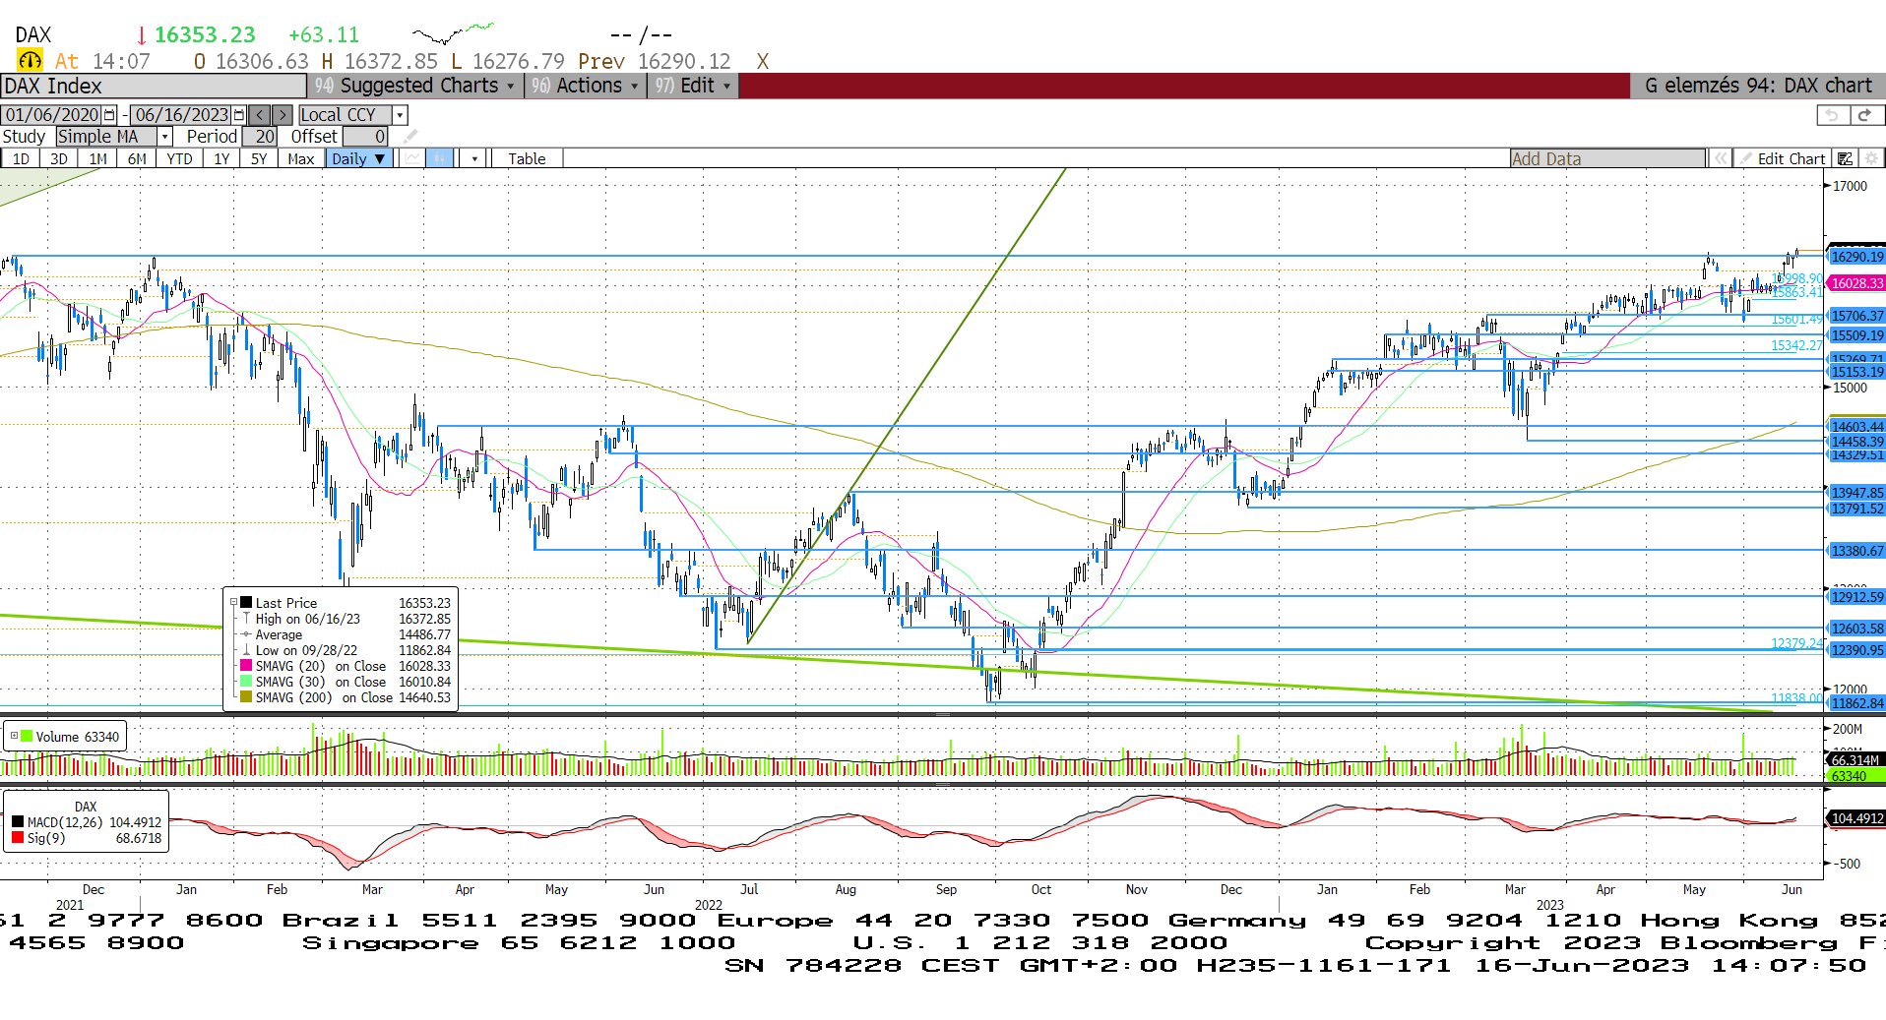Select the Max range tab
1886x1020 pixels.
pos(301,158)
